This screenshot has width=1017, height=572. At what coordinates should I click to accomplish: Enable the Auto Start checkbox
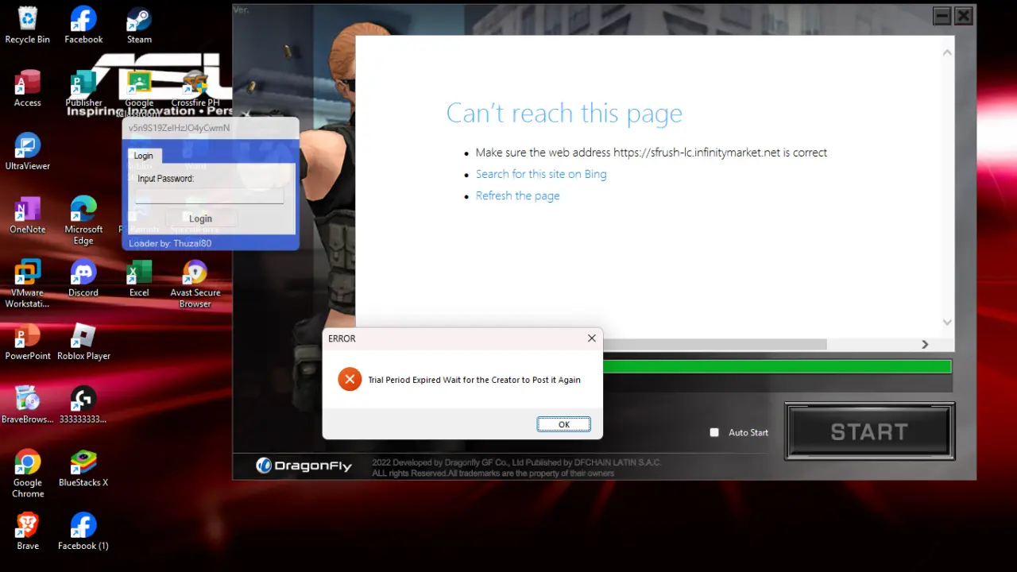(x=714, y=432)
